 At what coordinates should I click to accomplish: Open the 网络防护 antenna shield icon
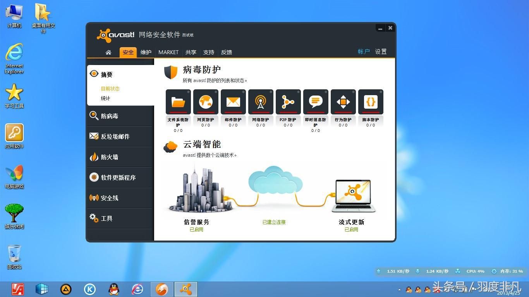pyautogui.click(x=260, y=102)
